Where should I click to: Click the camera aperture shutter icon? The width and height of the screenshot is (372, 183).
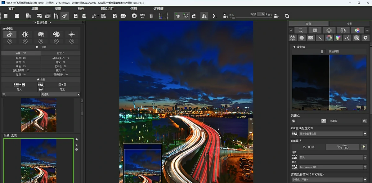click(365, 38)
